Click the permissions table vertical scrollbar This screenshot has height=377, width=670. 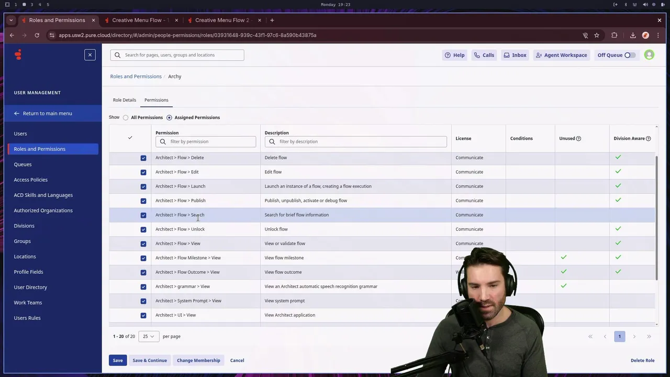tap(656, 217)
